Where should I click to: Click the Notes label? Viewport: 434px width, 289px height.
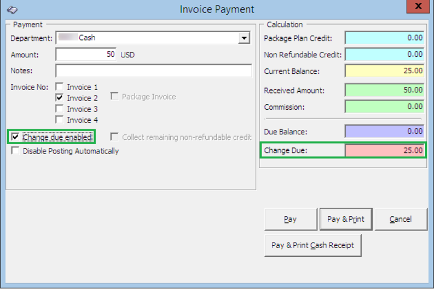21,70
